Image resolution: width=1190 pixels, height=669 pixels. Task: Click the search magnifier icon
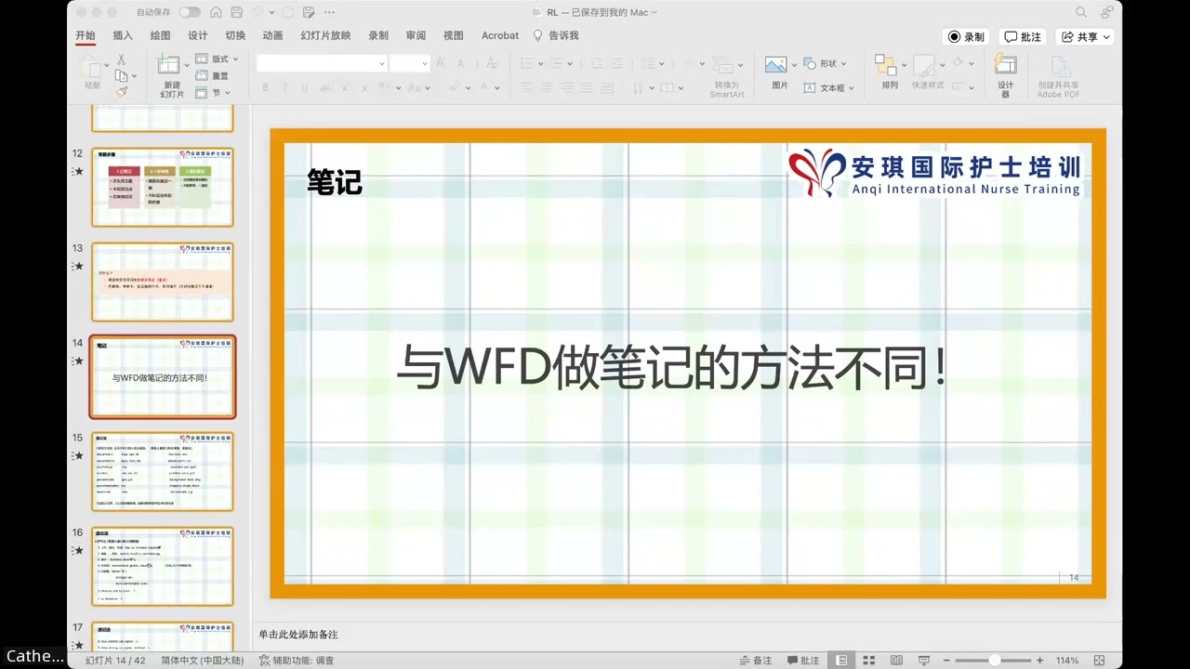(x=1081, y=12)
